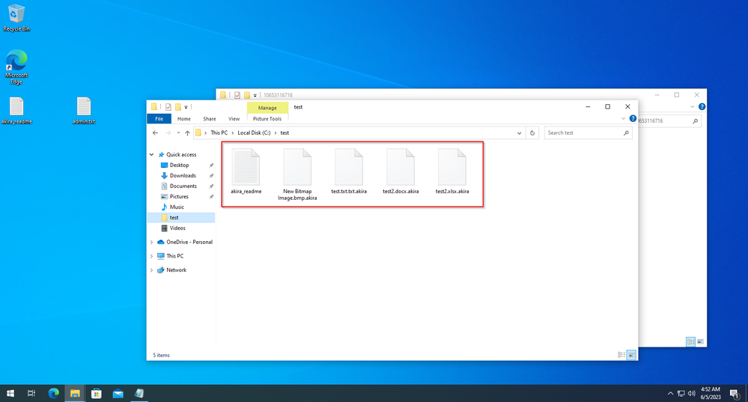
Task: Open Edge from the taskbar
Action: pos(53,394)
